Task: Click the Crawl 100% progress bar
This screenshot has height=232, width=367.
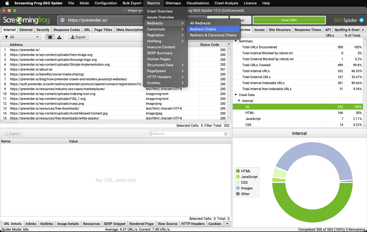Action: click(x=289, y=20)
